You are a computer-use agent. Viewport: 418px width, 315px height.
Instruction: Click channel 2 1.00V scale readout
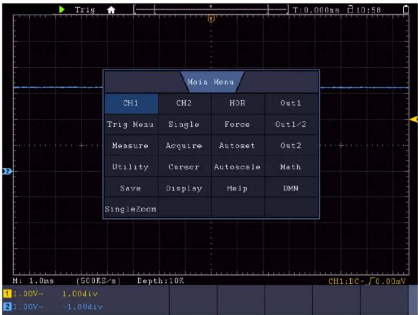[28, 306]
